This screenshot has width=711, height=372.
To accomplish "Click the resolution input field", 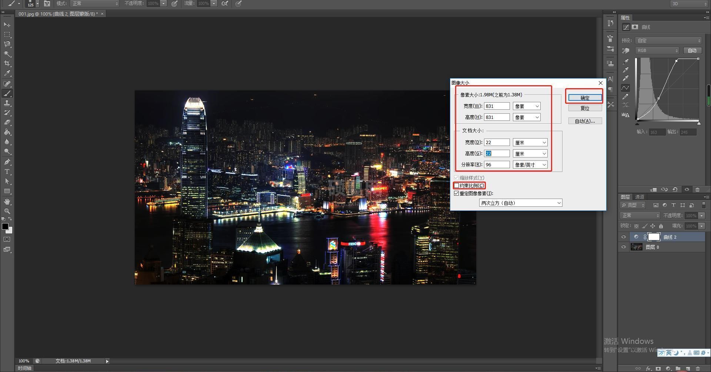I will click(x=497, y=165).
